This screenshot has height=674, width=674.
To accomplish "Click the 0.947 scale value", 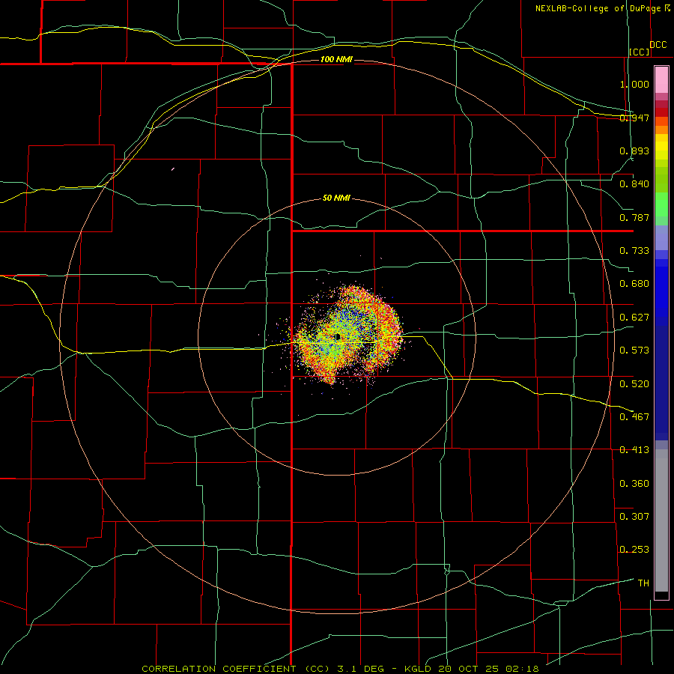I will [x=634, y=118].
